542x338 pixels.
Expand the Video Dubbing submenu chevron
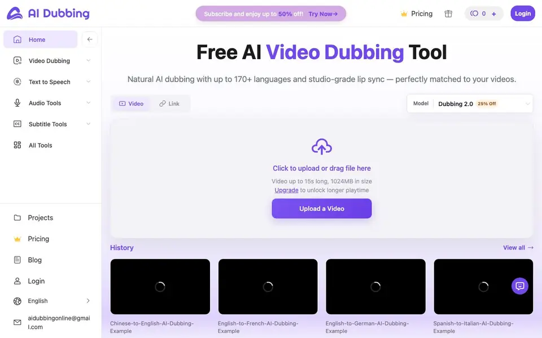tap(89, 60)
